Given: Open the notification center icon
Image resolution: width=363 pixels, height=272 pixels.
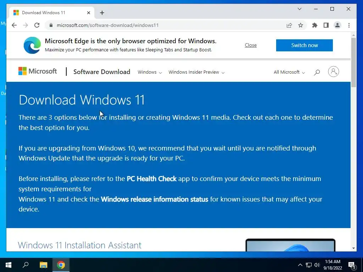Looking at the screenshot, I should coord(352,265).
